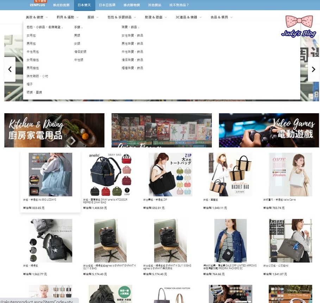The height and width of the screenshot is (303, 320).
Task: Expand the 美妝 & 健康 category dropdown
Action: pos(37,17)
